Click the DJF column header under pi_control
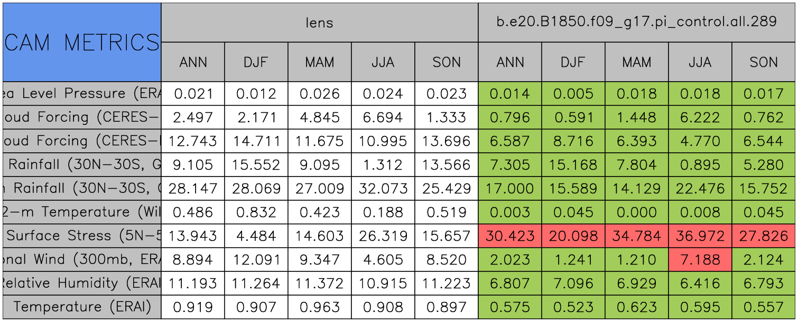Image resolution: width=798 pixels, height=322 pixels. pos(573,62)
